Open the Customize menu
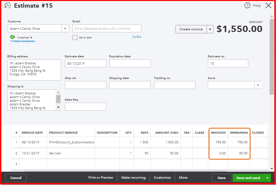 162,178
